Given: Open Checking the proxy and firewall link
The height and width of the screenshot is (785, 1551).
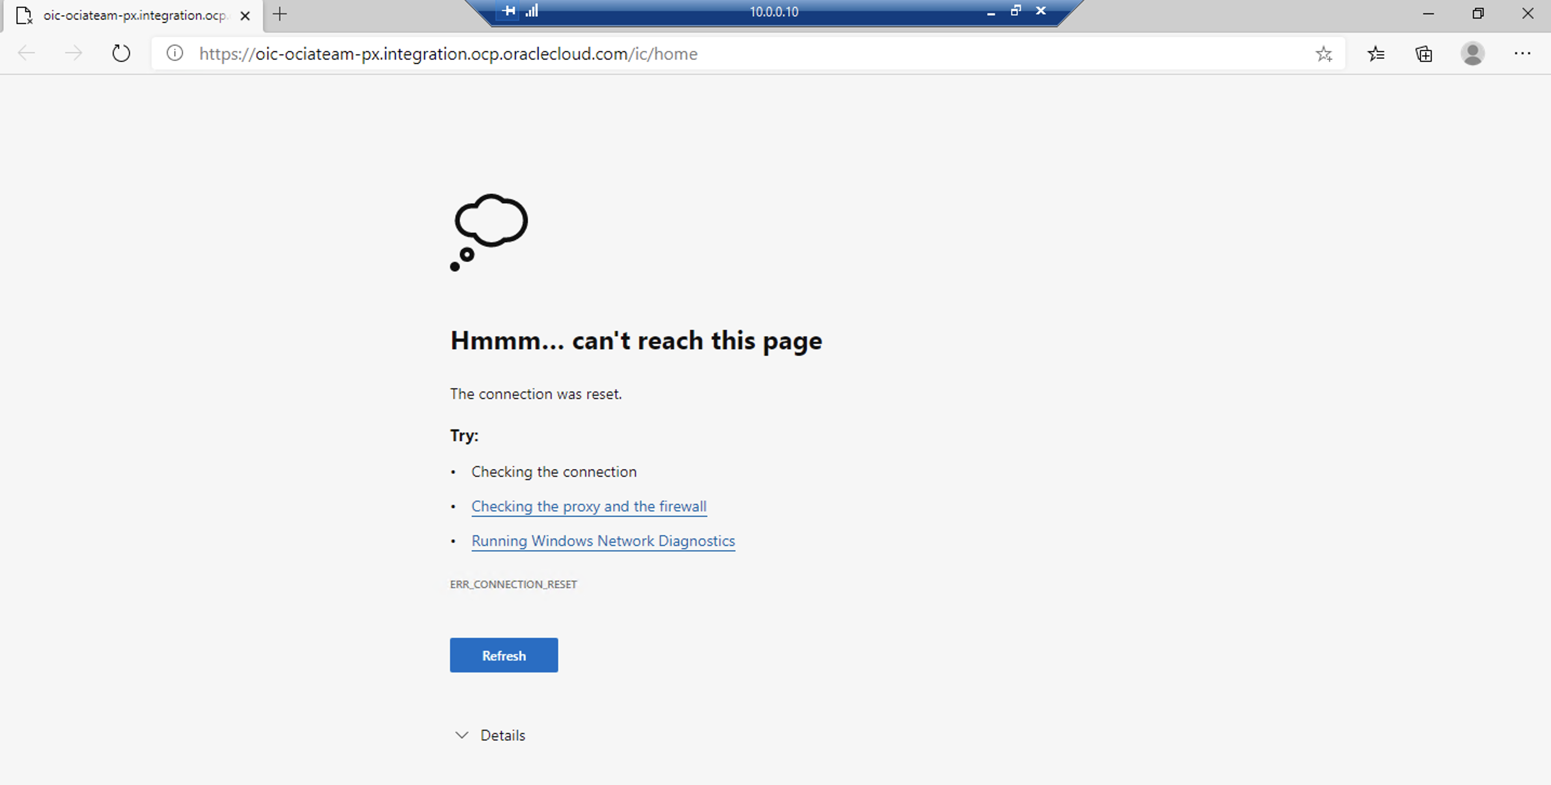Looking at the screenshot, I should tap(588, 506).
